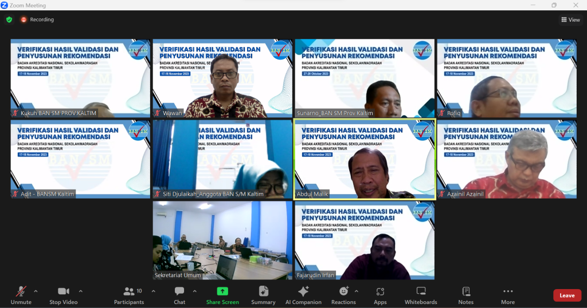Screen dimensions: 587x308
Task: Open the Reactions menu
Action: coord(343,295)
